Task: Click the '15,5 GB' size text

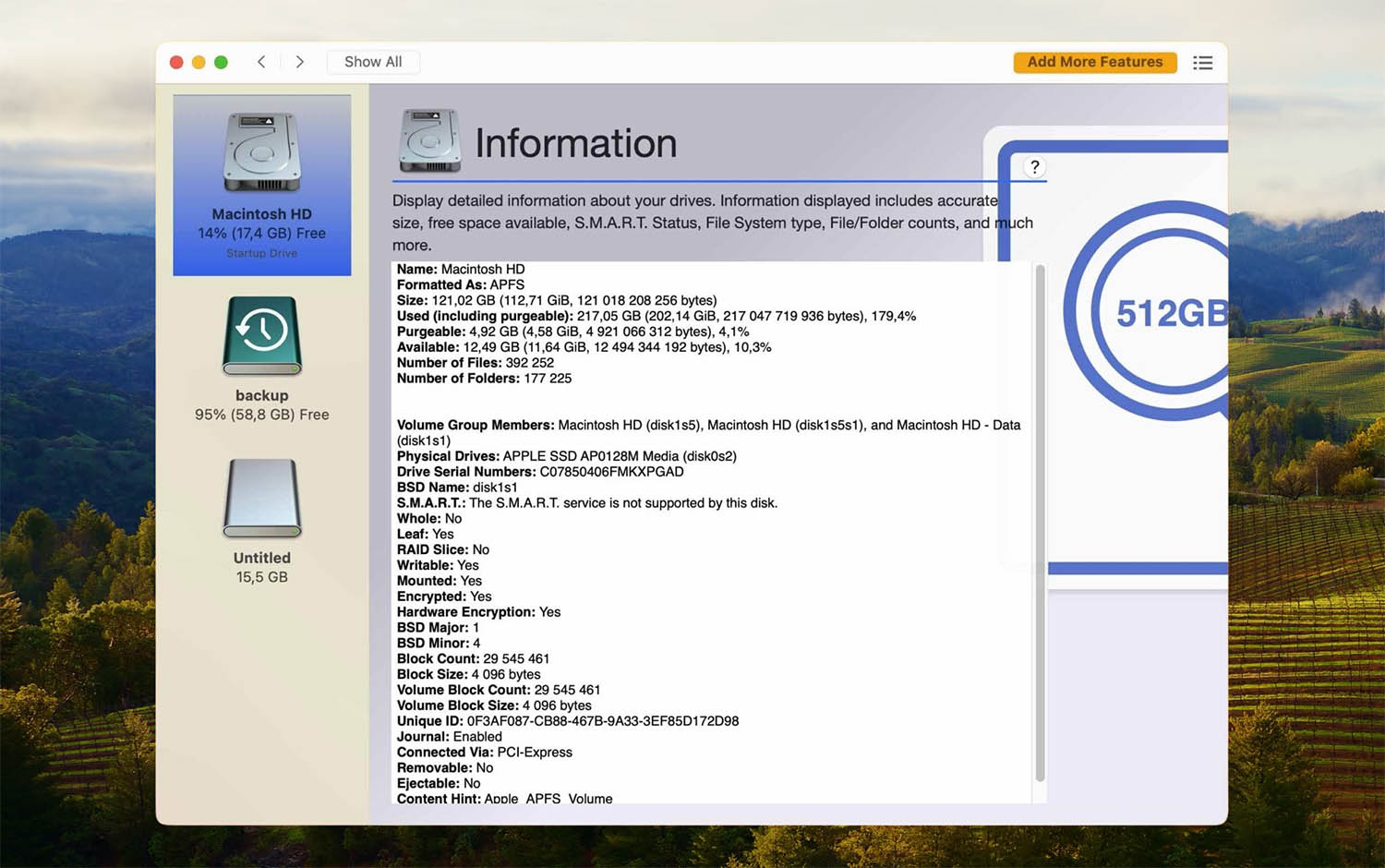Action: click(x=262, y=577)
